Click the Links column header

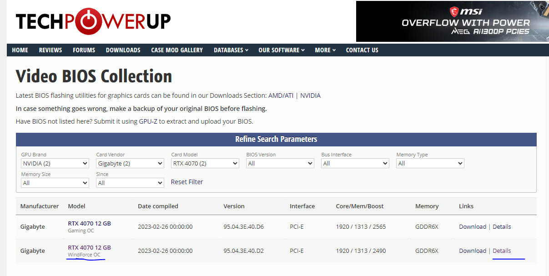coord(466,206)
